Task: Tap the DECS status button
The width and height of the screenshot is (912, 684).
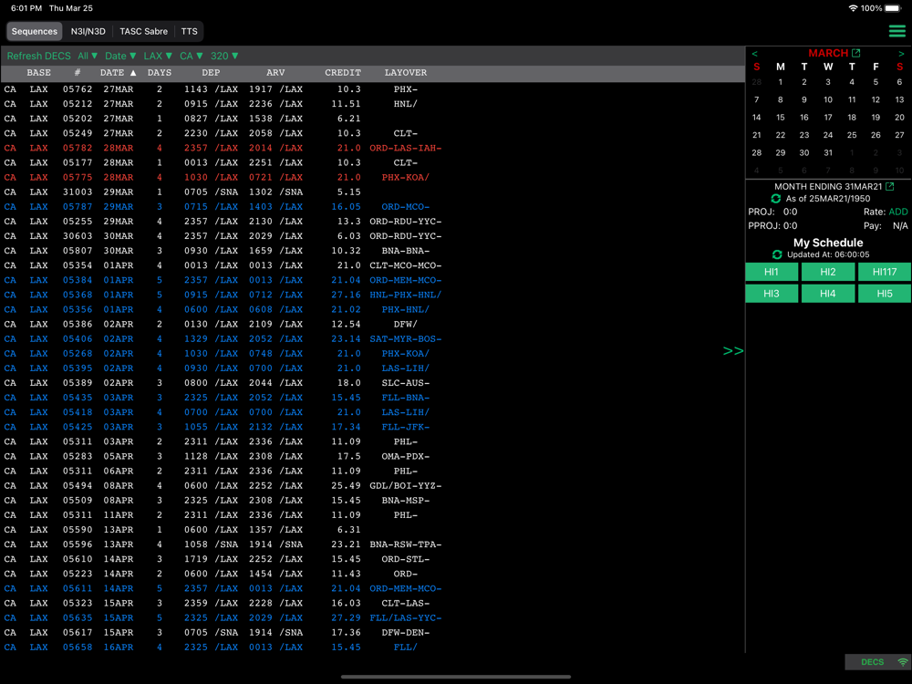Action: [x=877, y=662]
